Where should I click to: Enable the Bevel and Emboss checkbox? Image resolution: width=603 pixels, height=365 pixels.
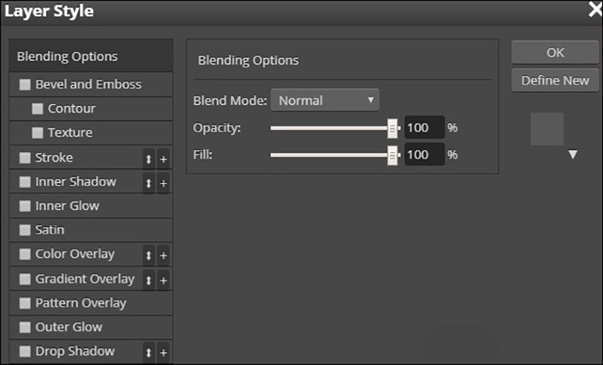(x=25, y=85)
